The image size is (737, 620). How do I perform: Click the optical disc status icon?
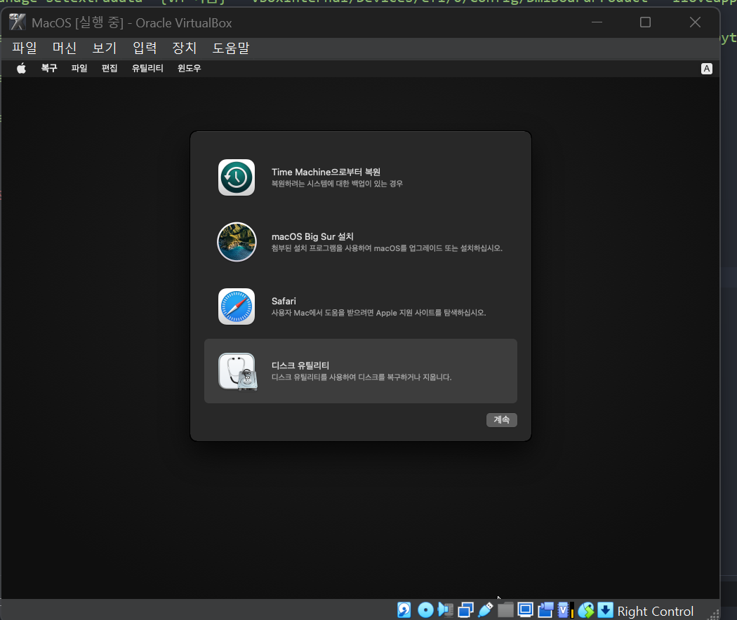coord(425,609)
